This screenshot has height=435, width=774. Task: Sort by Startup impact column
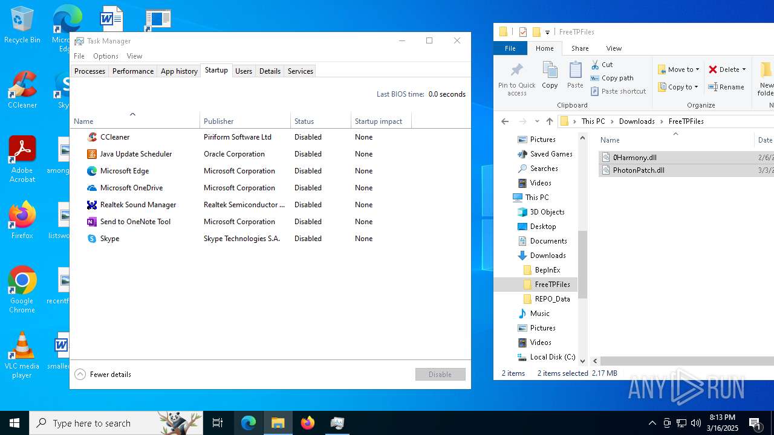coord(381,121)
